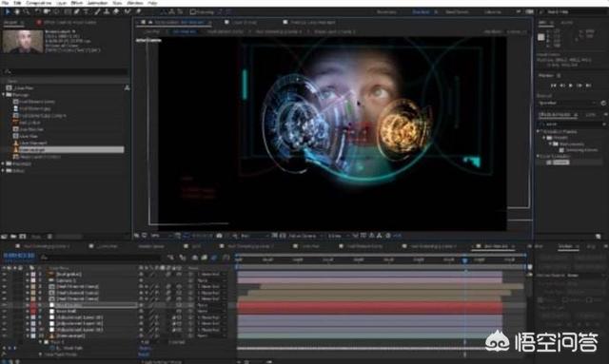This screenshot has width=609, height=364.
Task: Click the blue current timecode display
Action: click(19, 256)
